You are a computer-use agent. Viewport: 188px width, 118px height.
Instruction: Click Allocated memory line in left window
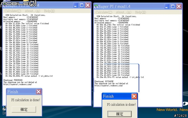tap(20, 21)
